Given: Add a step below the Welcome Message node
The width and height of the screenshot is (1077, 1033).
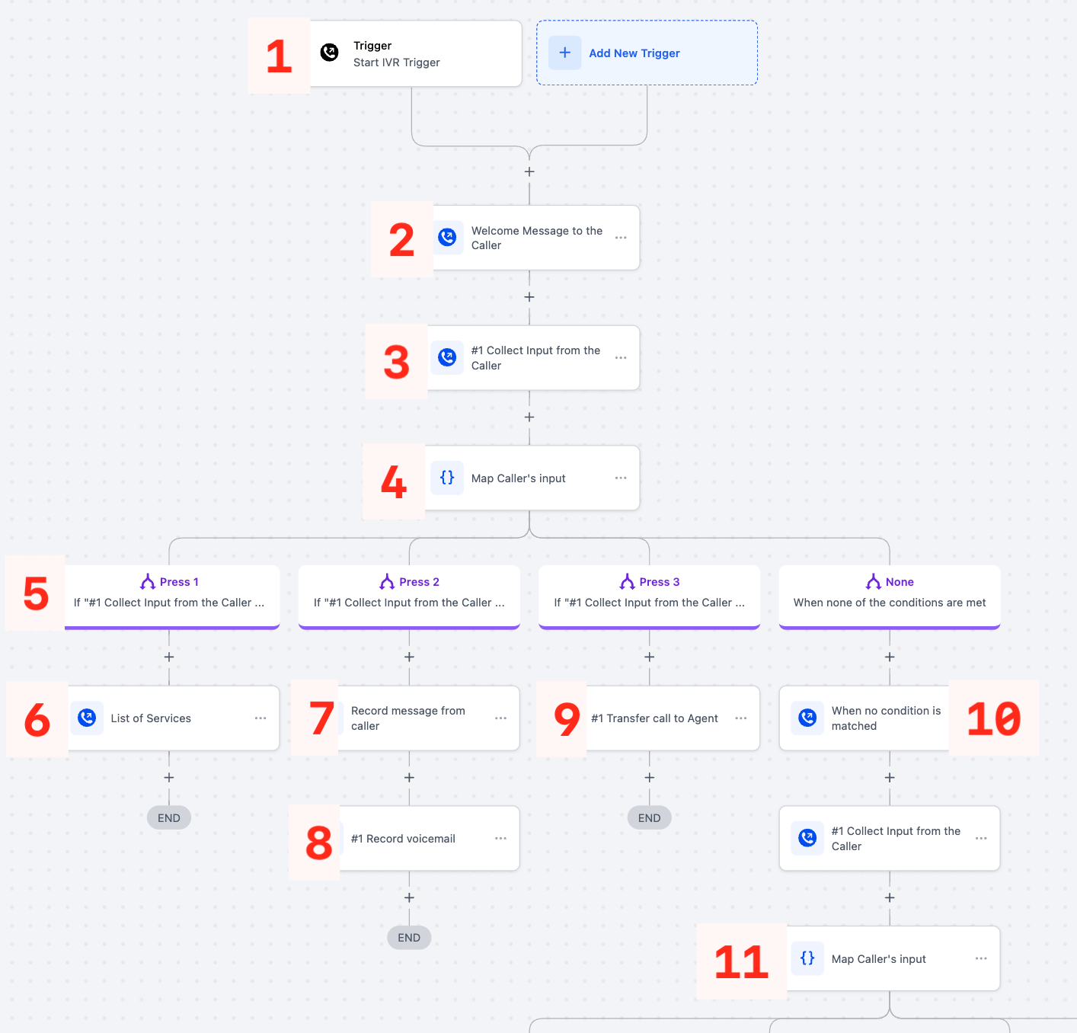Looking at the screenshot, I should (x=529, y=297).
